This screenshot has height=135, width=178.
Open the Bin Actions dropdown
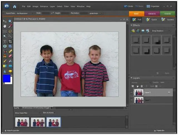(x=49, y=113)
